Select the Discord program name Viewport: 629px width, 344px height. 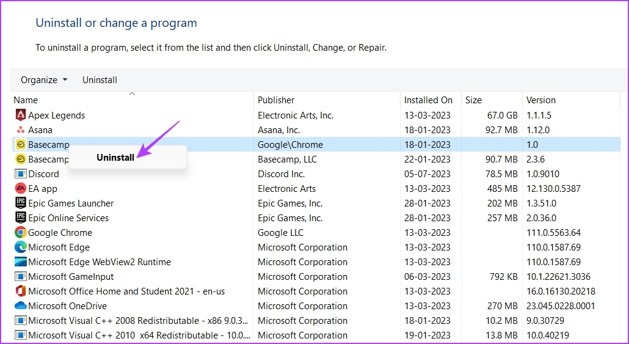click(x=43, y=174)
